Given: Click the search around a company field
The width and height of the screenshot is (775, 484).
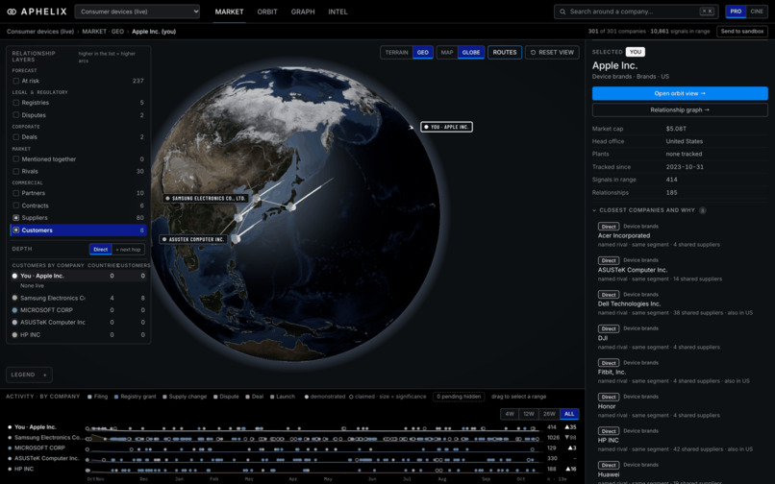Looking at the screenshot, I should 636,12.
